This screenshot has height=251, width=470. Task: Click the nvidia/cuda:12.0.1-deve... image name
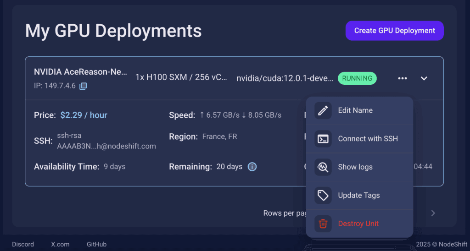pyautogui.click(x=285, y=78)
